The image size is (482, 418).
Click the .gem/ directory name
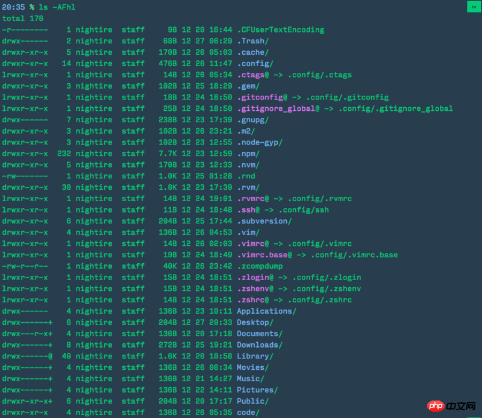pyautogui.click(x=248, y=86)
